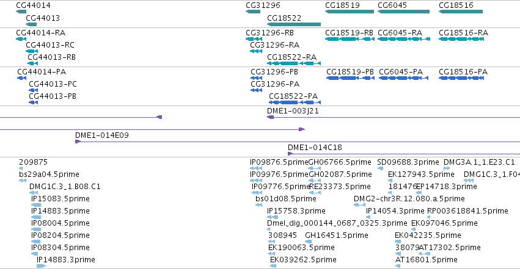Select EST IP14883.3prime
520x269 pixels.
tap(41, 266)
